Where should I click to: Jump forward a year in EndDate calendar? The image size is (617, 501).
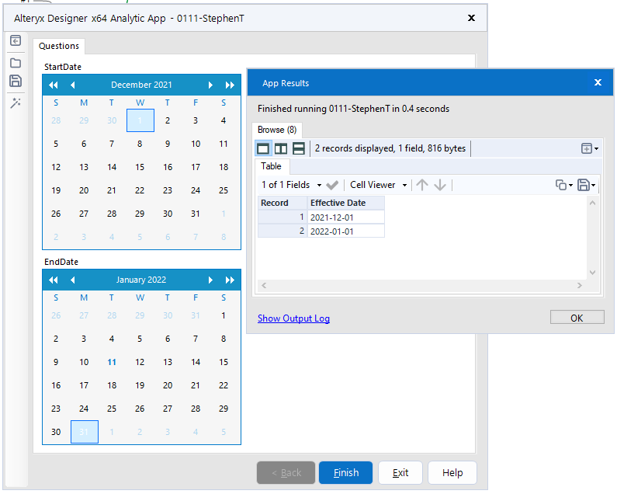230,280
